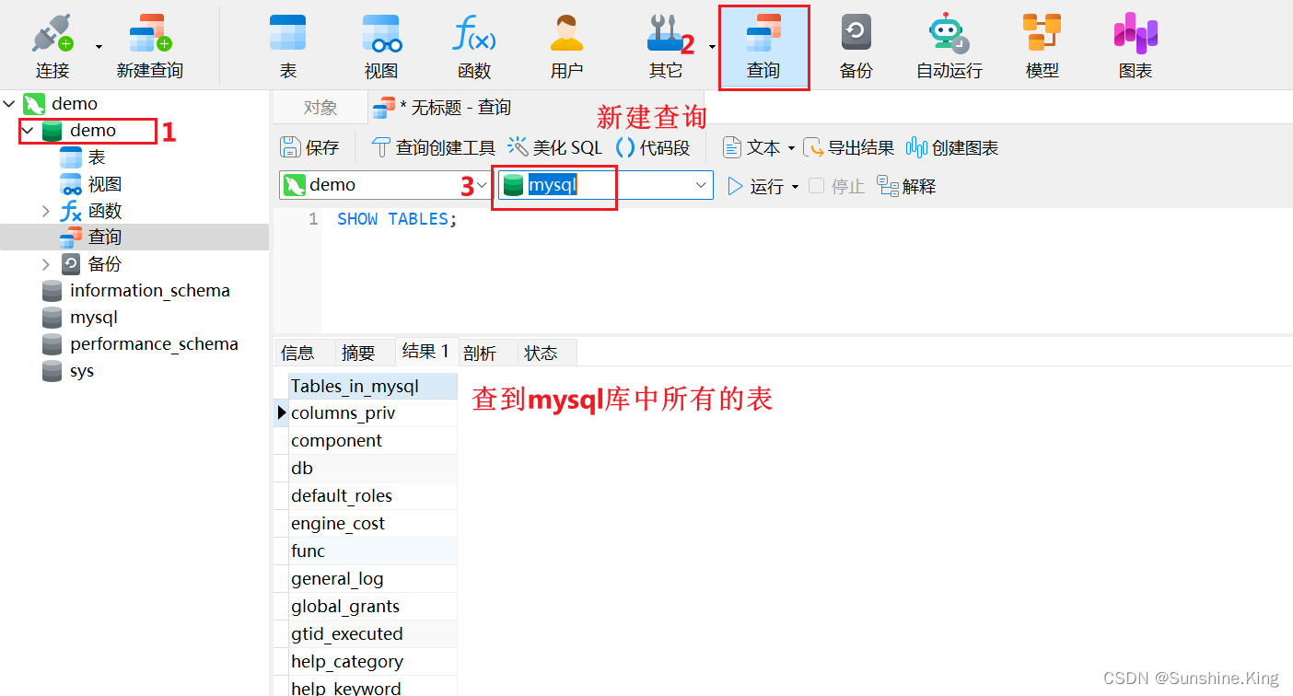
Task: Switch to the 剖析 result tab
Action: coord(480,353)
